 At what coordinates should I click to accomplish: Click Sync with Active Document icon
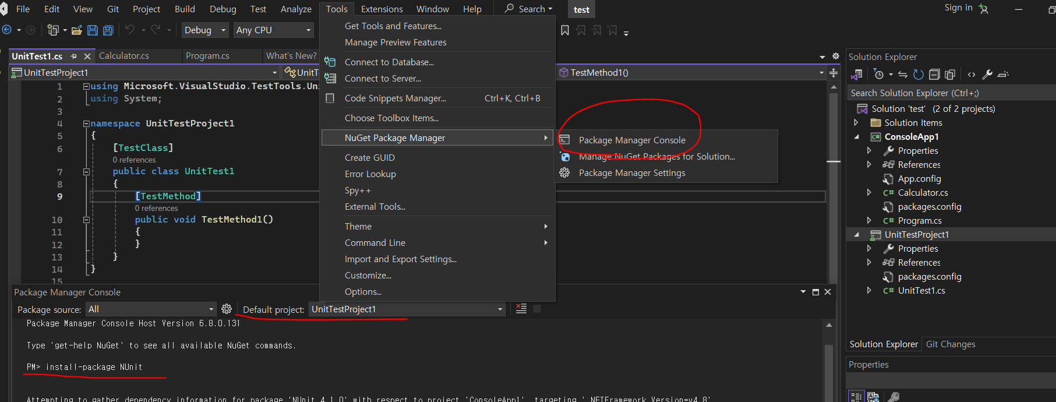pos(903,75)
